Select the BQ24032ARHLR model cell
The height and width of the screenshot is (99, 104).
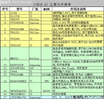tap(19, 79)
